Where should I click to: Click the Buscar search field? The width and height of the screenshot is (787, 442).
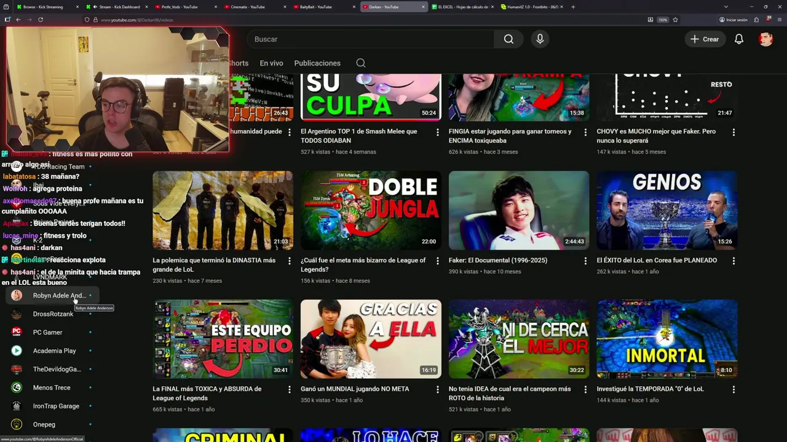tap(370, 39)
